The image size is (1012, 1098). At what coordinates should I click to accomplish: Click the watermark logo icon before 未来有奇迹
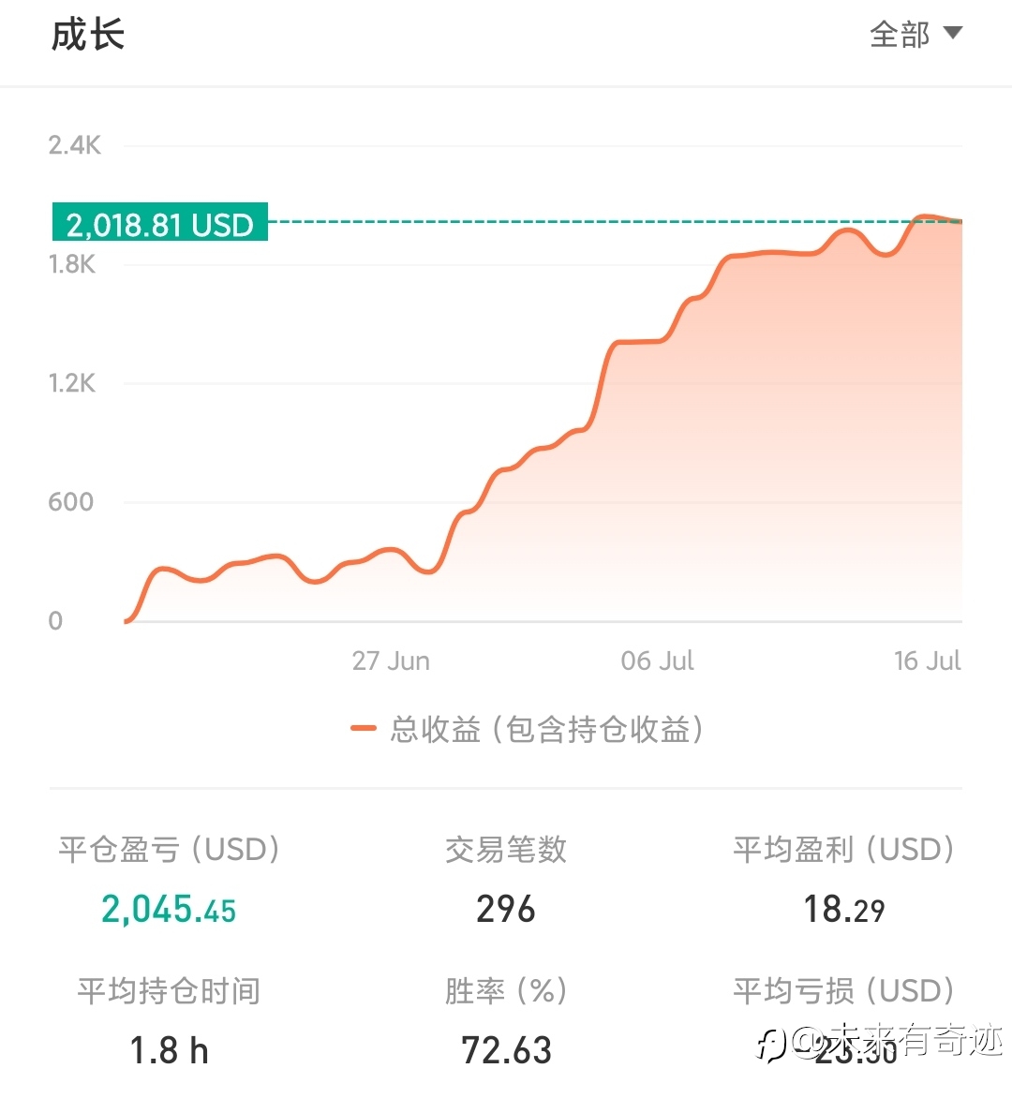point(771,1044)
